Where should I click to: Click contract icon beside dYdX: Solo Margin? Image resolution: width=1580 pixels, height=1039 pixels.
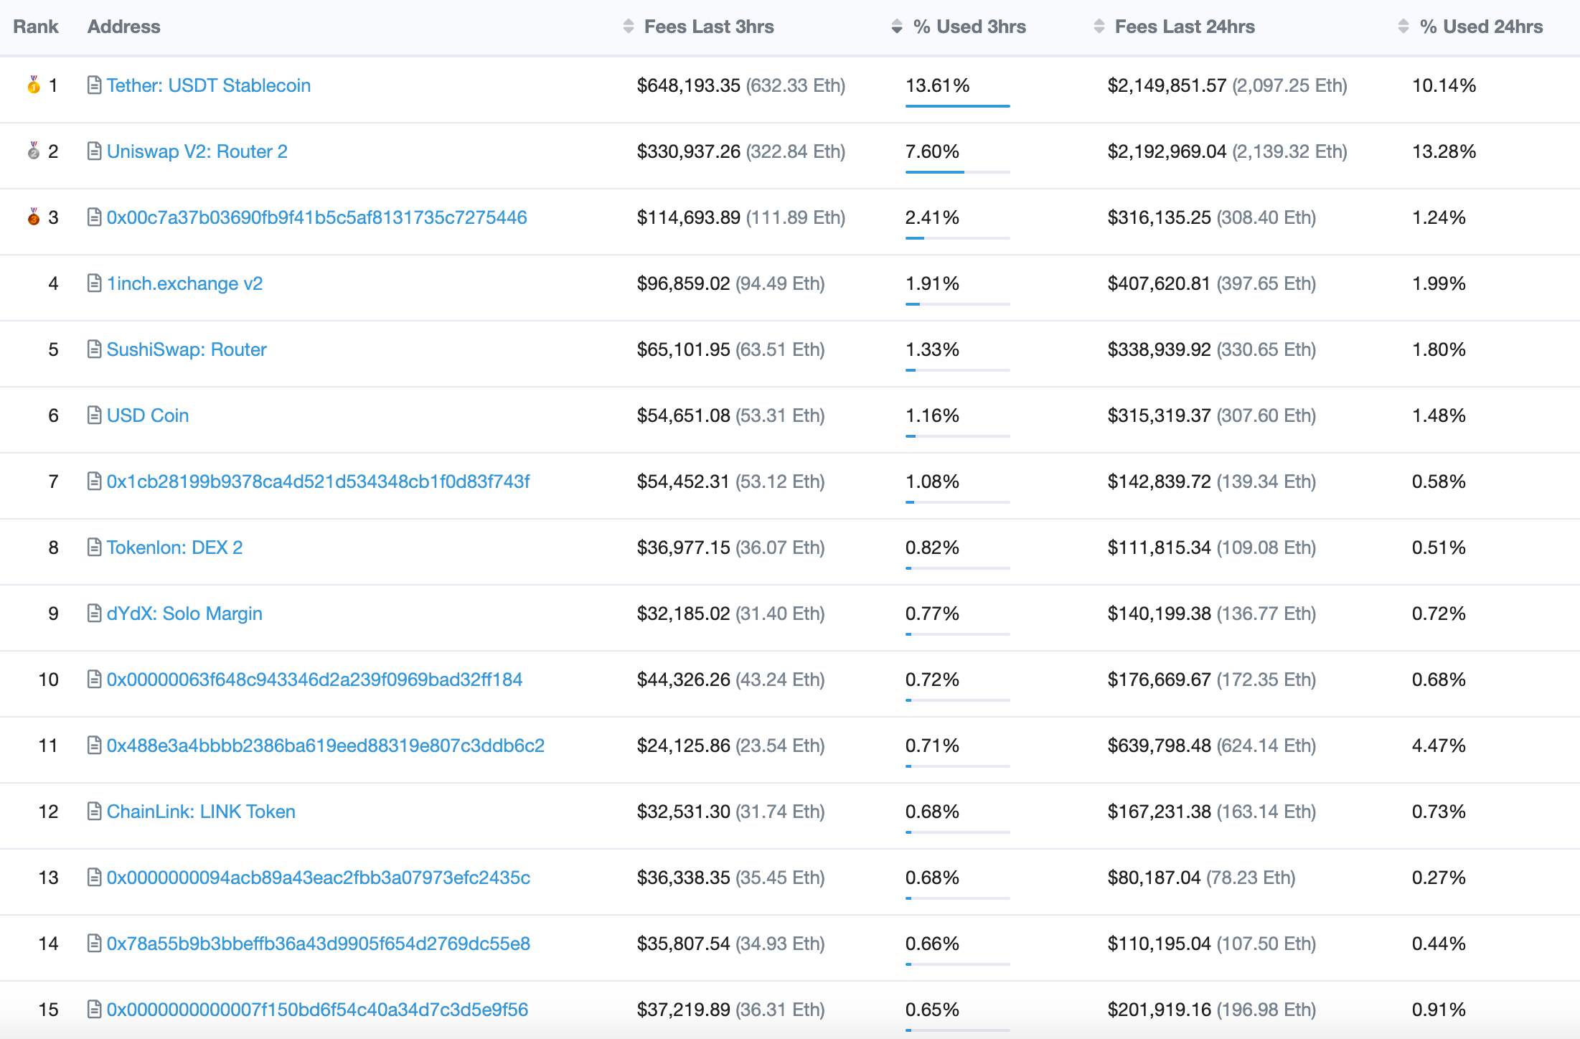[x=94, y=613]
